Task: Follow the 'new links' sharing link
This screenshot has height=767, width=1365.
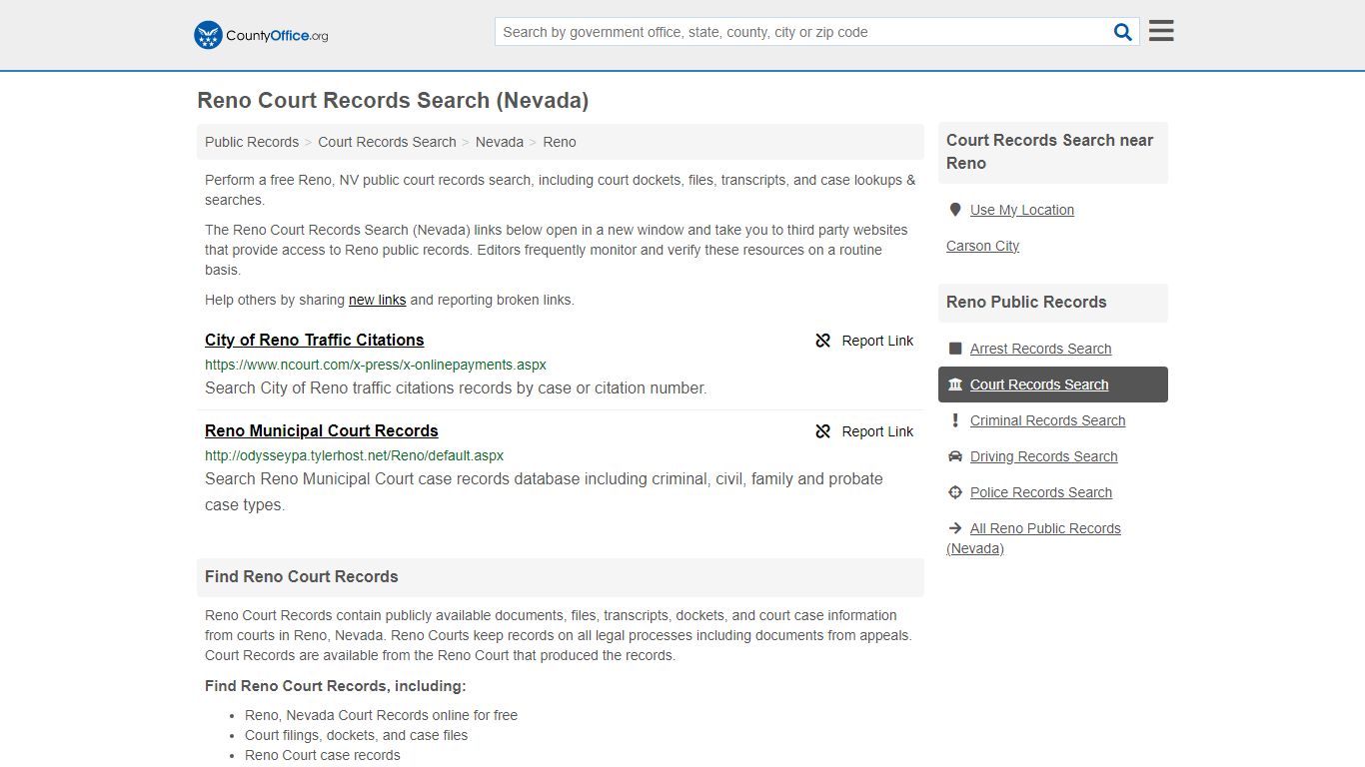Action: 377,300
